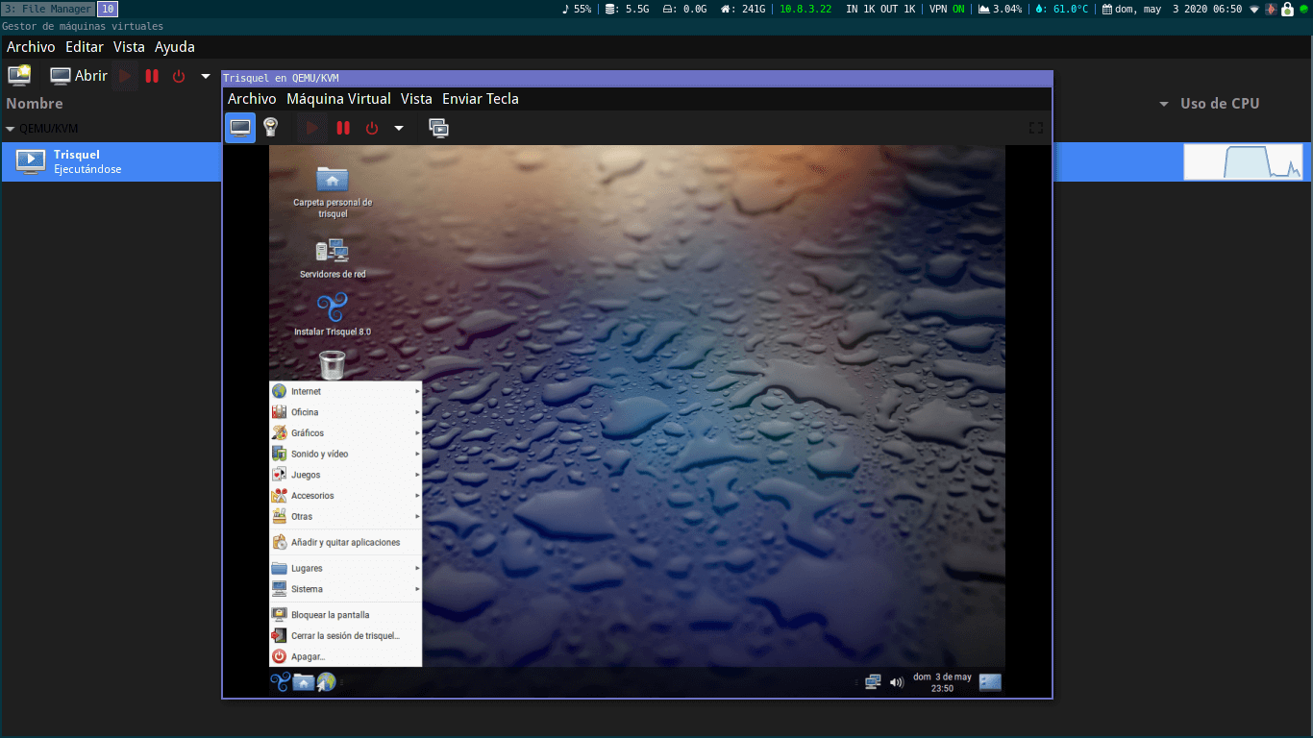
Task: Click Apagar in the guest menu
Action: pyautogui.click(x=346, y=657)
